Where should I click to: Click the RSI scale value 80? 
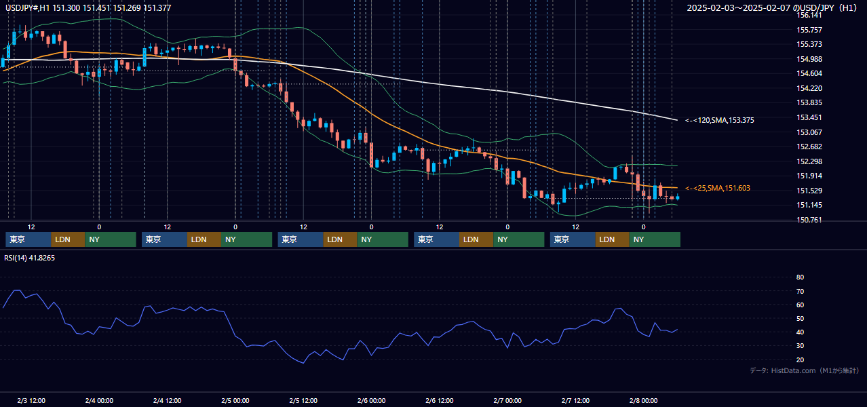click(x=800, y=277)
